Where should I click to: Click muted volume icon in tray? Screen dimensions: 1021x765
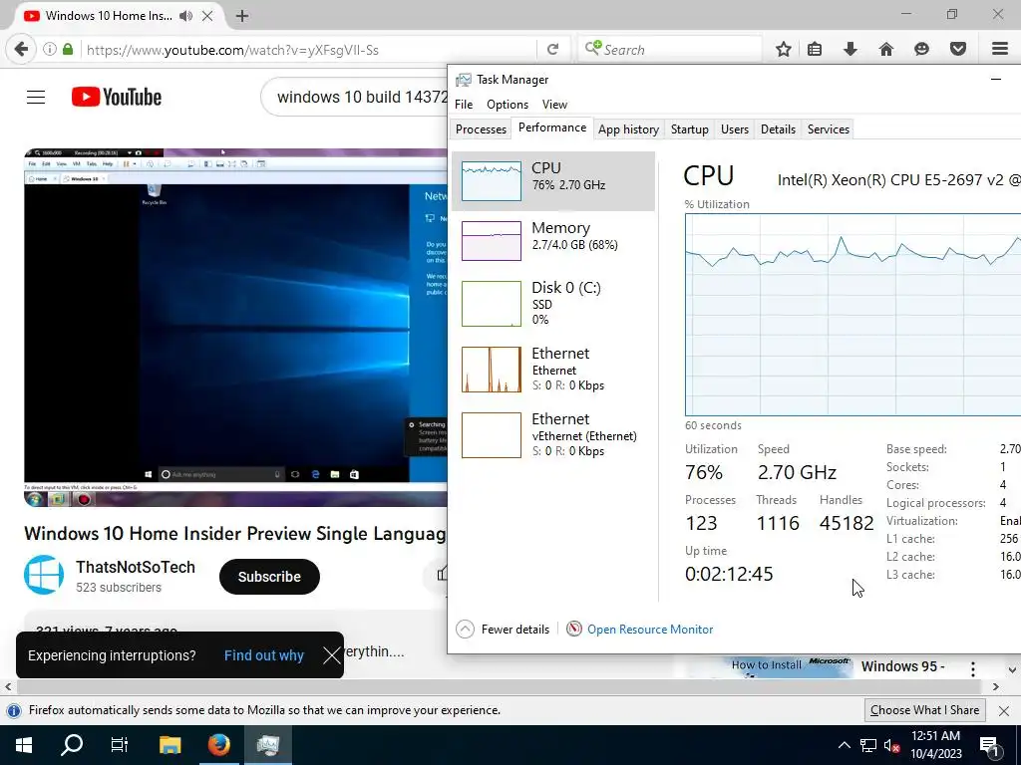[891, 745]
